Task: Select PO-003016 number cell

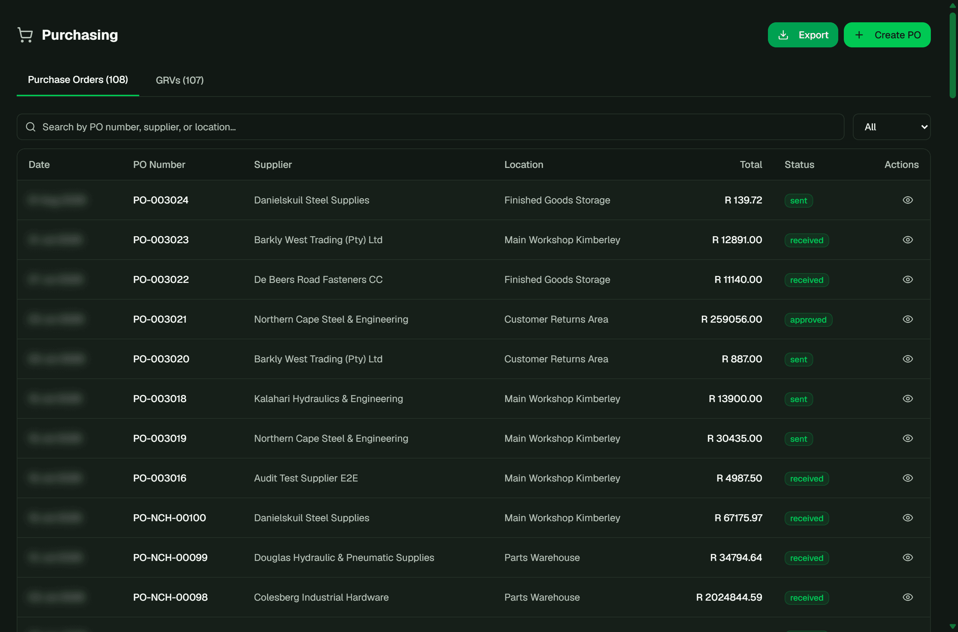Action: coord(160,478)
